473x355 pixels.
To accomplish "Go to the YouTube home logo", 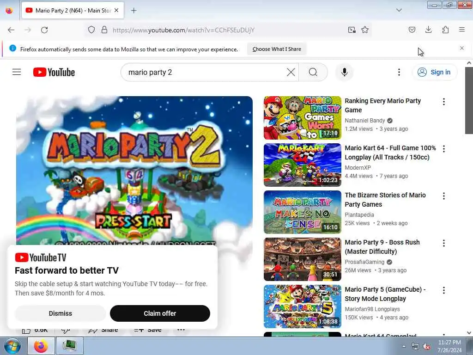I will click(x=54, y=72).
